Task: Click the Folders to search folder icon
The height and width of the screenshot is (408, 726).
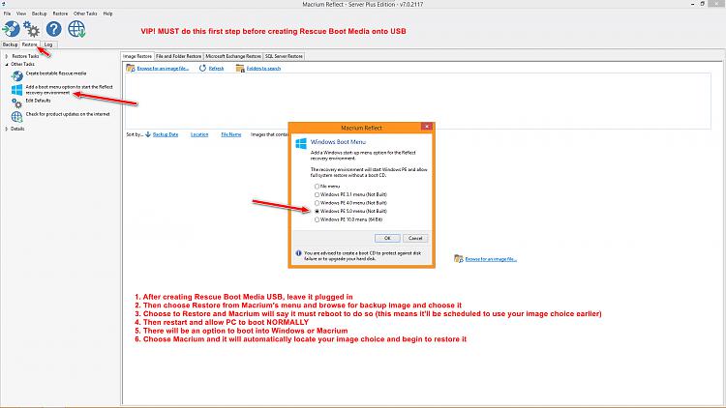Action: (x=240, y=68)
